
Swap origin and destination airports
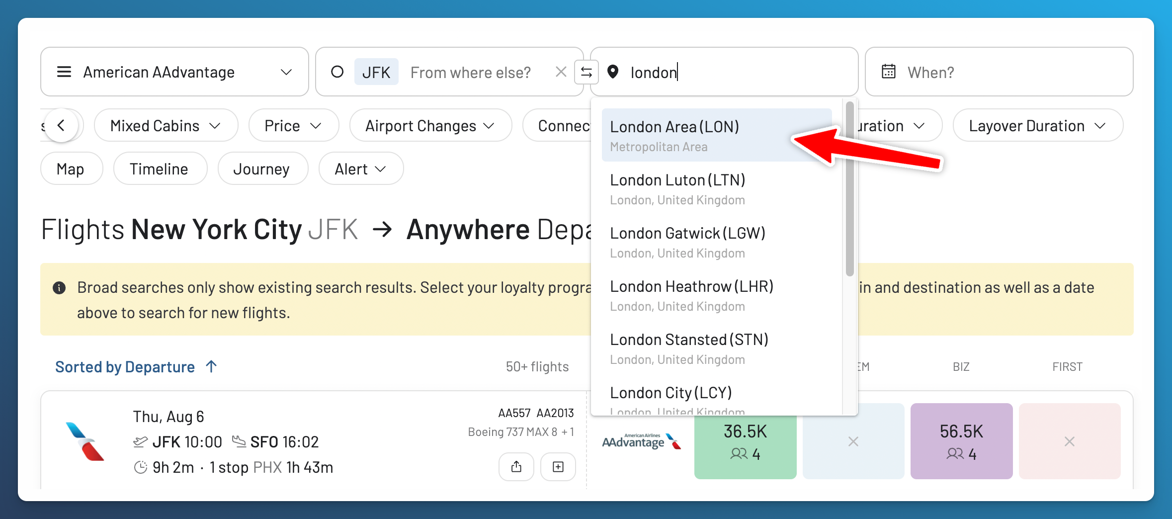pyautogui.click(x=586, y=72)
